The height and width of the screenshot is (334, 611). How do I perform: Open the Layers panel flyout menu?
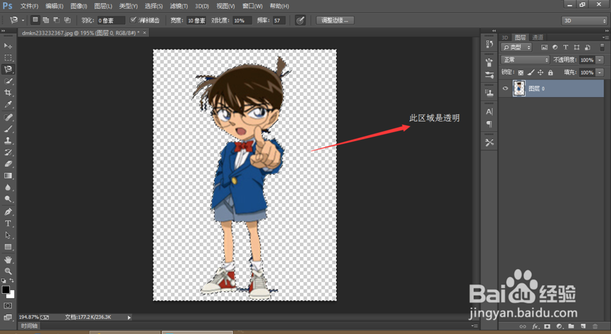click(605, 37)
